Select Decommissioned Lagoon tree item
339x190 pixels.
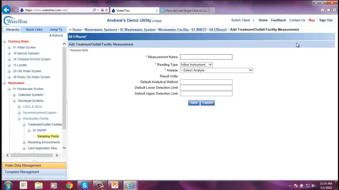point(40,113)
